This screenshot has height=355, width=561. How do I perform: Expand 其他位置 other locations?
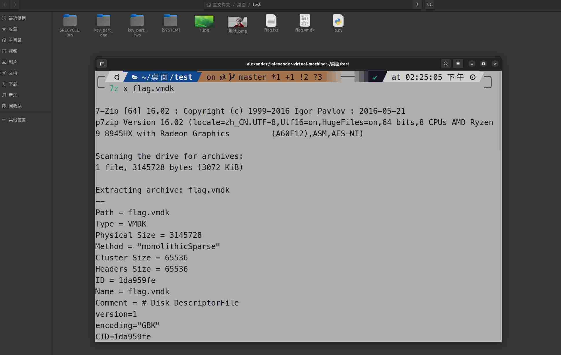tap(17, 120)
